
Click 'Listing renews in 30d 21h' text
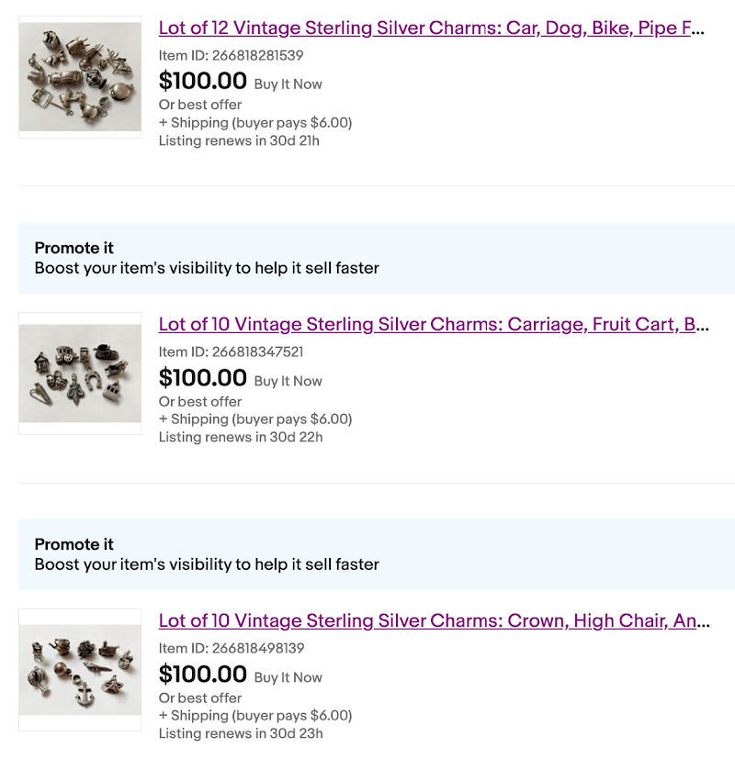point(239,141)
